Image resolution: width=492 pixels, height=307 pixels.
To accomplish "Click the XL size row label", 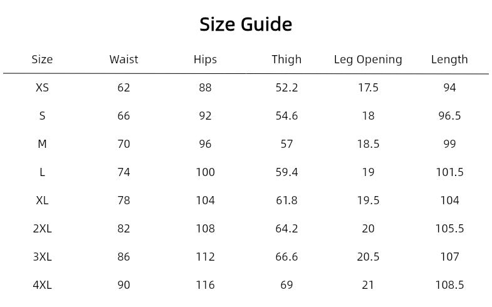I will pyautogui.click(x=42, y=200).
